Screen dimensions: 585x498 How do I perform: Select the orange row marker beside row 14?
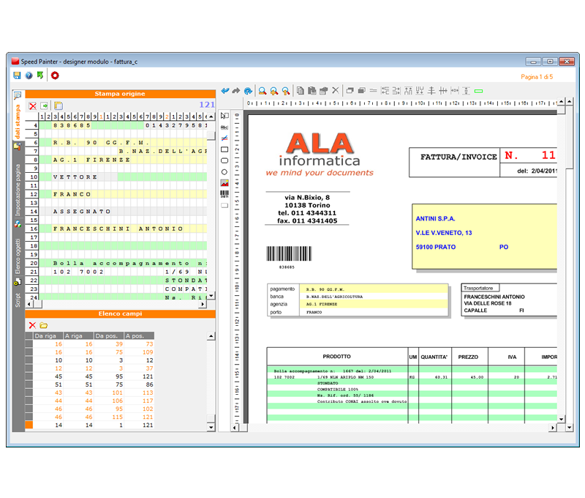coord(29,425)
